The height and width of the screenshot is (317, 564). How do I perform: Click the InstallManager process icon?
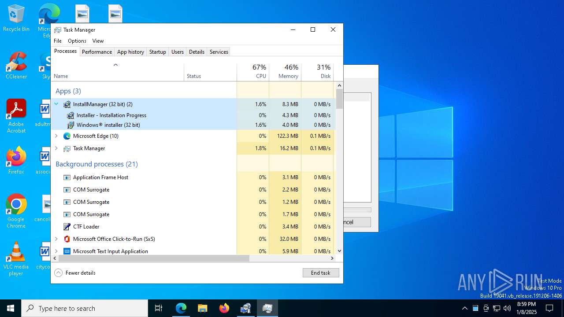tap(67, 104)
